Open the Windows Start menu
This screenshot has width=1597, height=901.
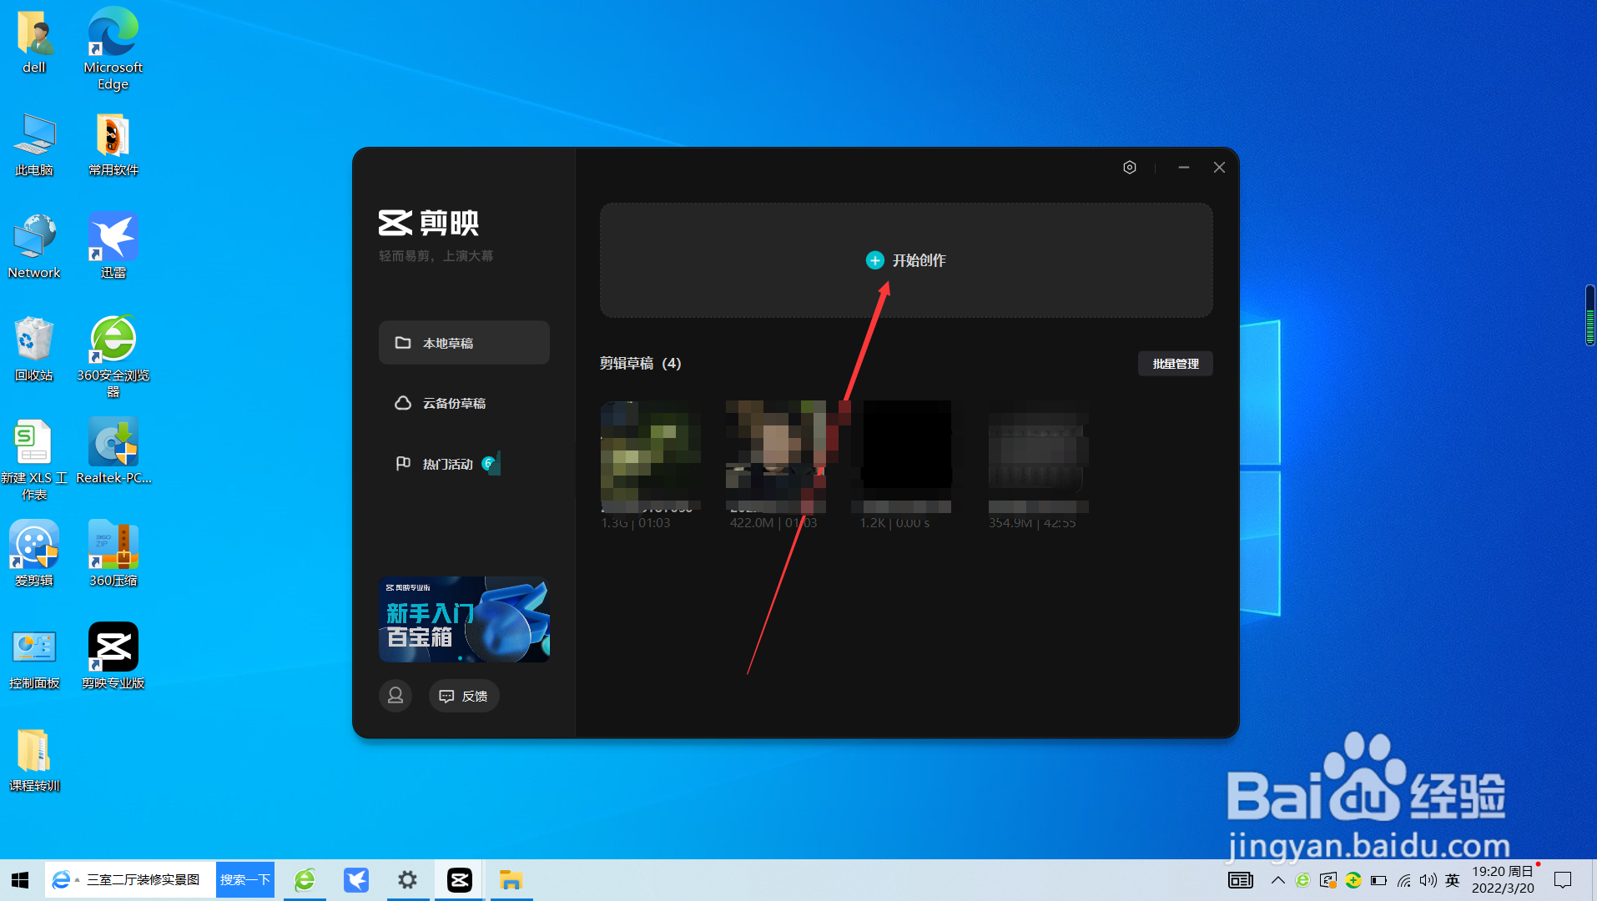click(x=20, y=880)
